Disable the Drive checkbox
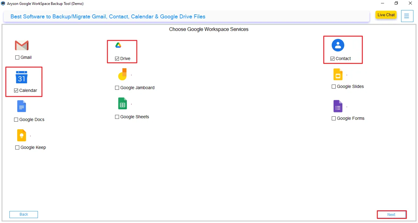 point(117,58)
